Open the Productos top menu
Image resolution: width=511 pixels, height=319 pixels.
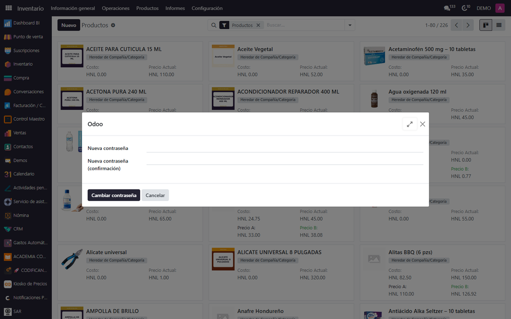[147, 8]
